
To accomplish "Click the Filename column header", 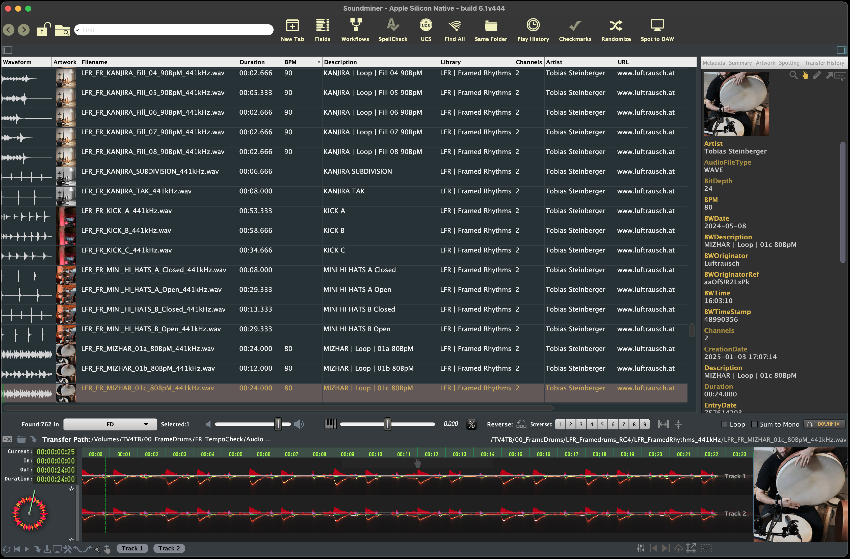I will (x=158, y=62).
